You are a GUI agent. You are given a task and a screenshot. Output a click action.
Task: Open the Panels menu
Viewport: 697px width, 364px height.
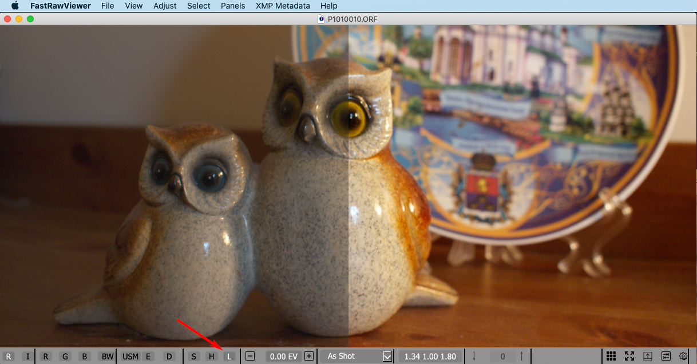point(233,6)
